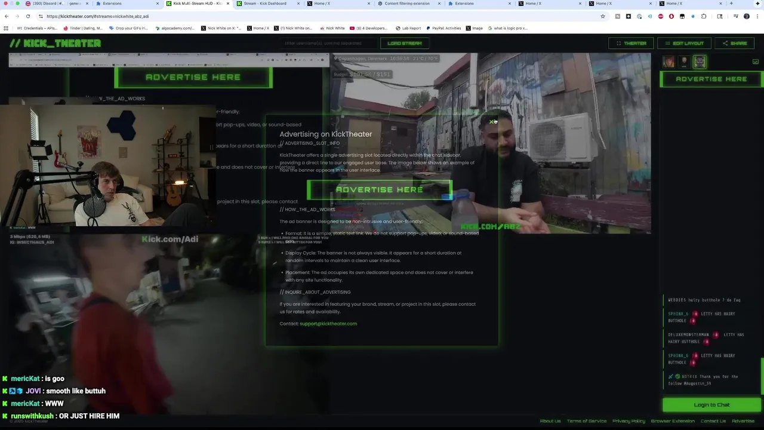Enter Theater mode
The height and width of the screenshot is (430, 764).
[x=631, y=43]
